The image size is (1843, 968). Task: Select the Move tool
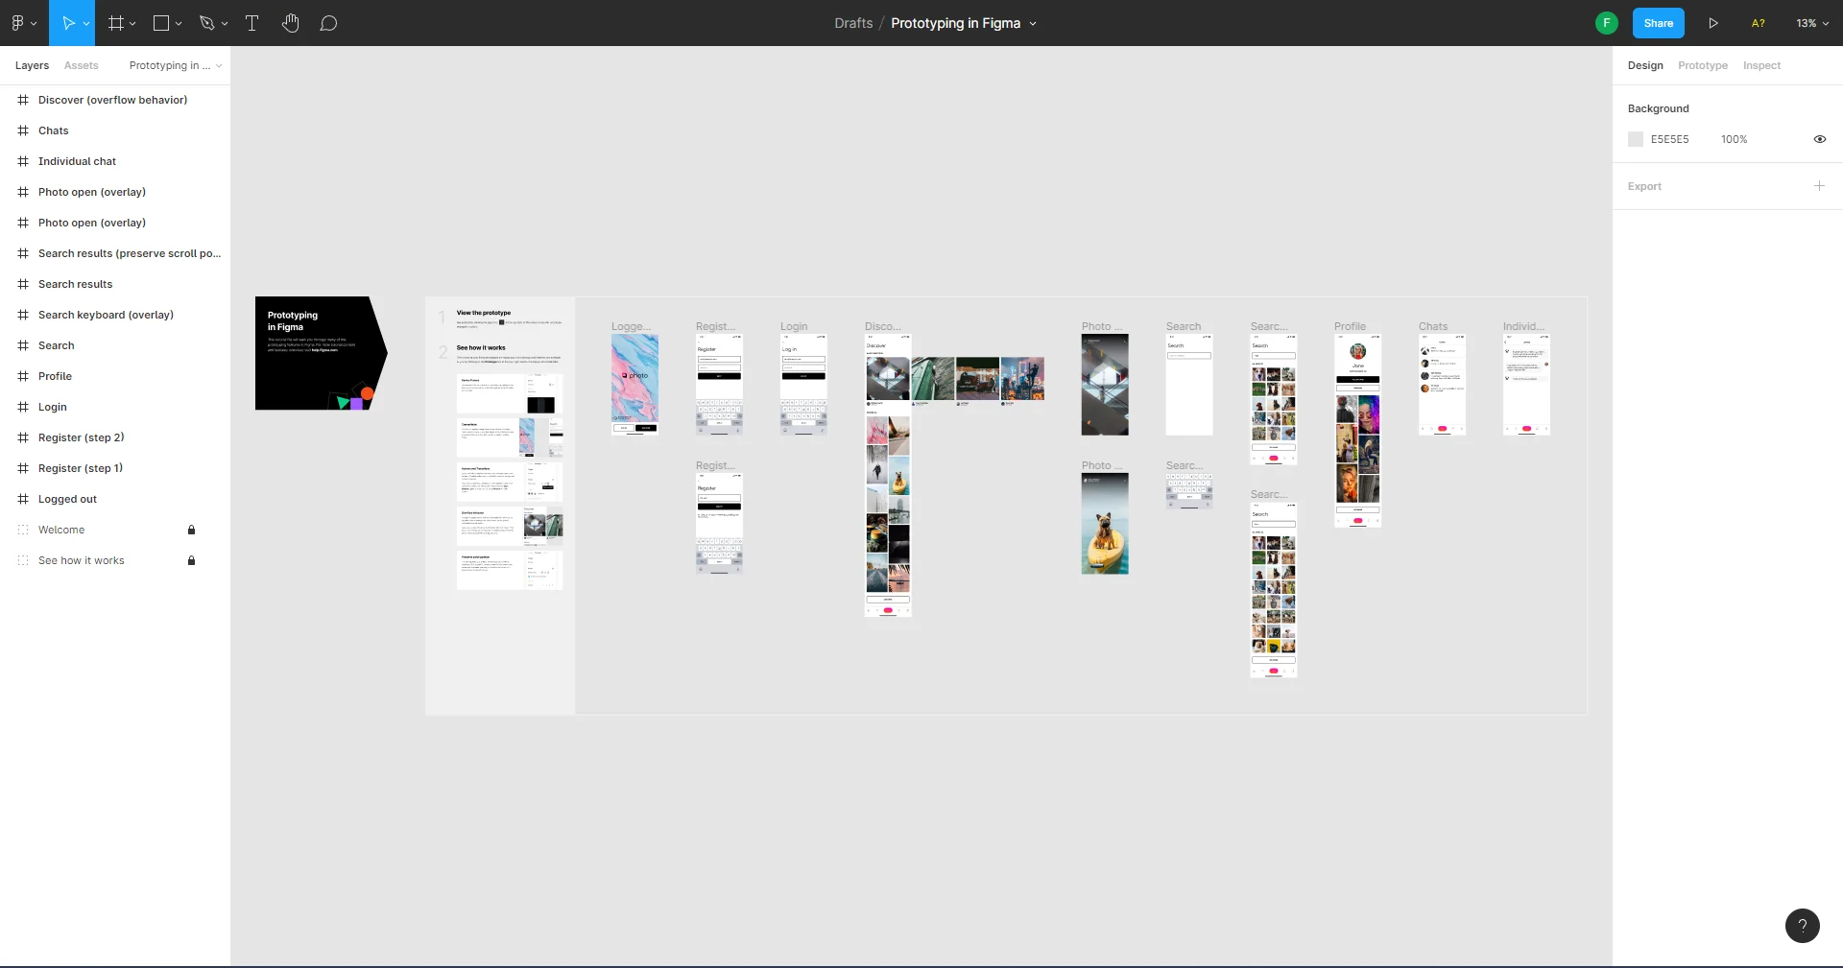(67, 23)
